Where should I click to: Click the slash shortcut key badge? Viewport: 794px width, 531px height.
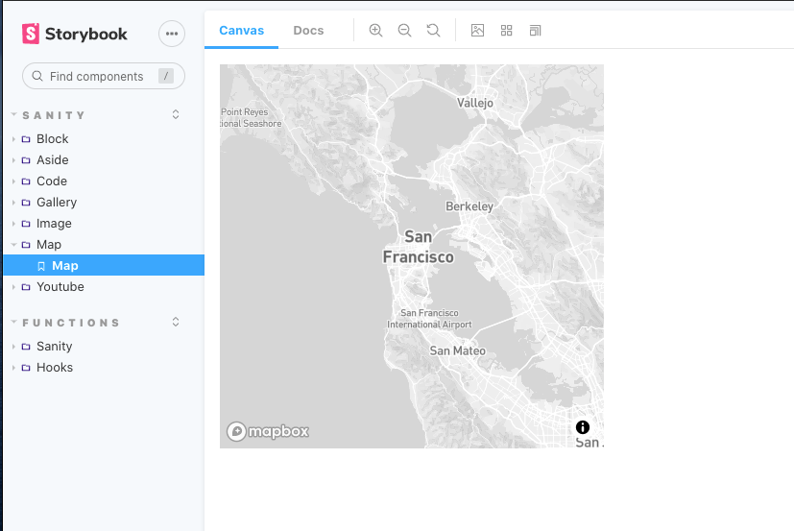pos(166,76)
